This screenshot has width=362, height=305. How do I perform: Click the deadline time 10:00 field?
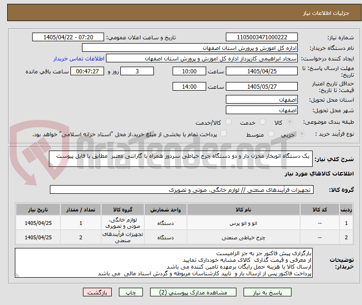point(189,71)
